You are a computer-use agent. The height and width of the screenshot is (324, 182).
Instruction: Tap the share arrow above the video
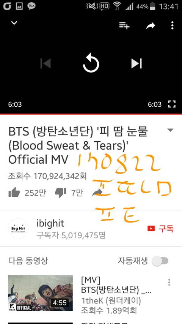pyautogui.click(x=151, y=26)
